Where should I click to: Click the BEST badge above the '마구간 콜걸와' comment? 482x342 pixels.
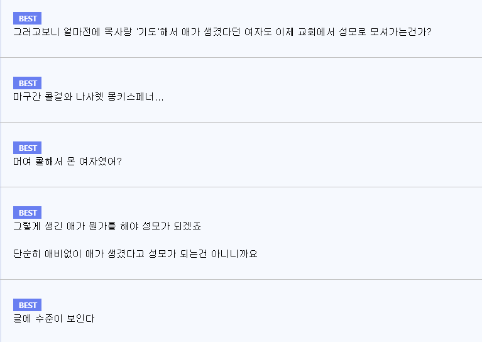(x=28, y=83)
